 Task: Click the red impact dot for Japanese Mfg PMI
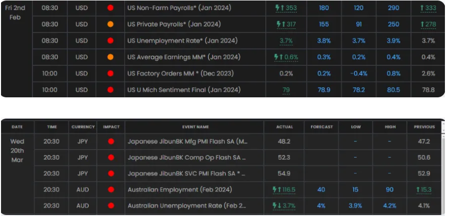(111, 141)
